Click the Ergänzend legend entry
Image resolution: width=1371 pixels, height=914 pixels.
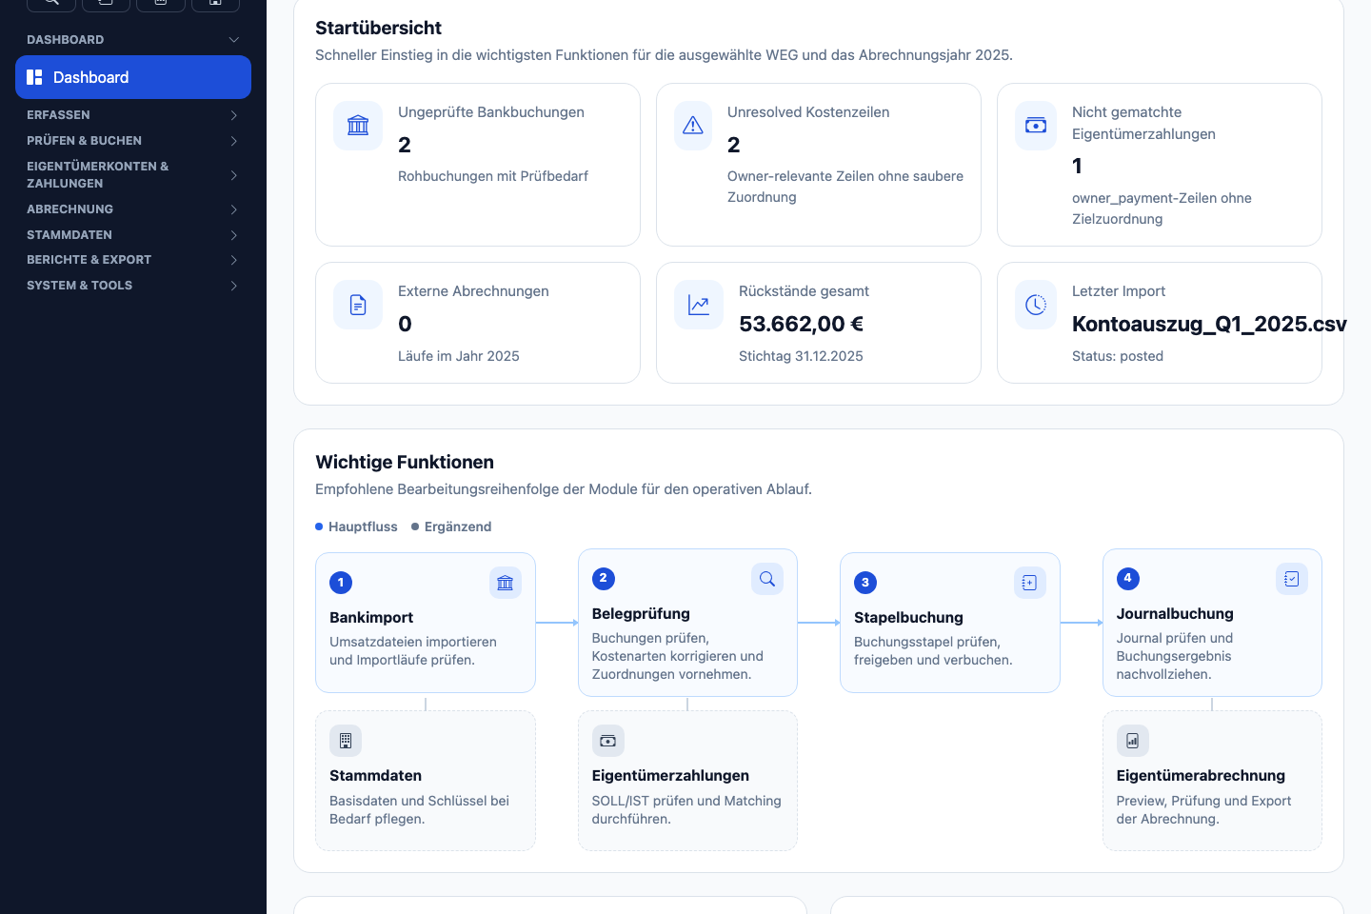coord(451,527)
